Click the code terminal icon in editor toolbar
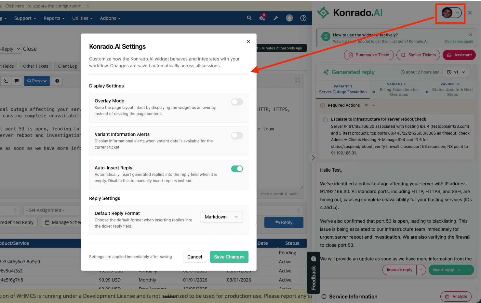The height and width of the screenshot is (303, 481). [6, 81]
